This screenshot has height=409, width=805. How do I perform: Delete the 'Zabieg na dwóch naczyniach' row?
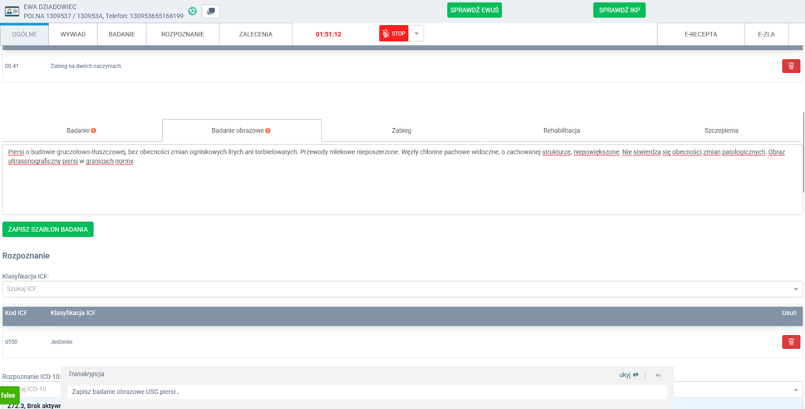pyautogui.click(x=791, y=66)
